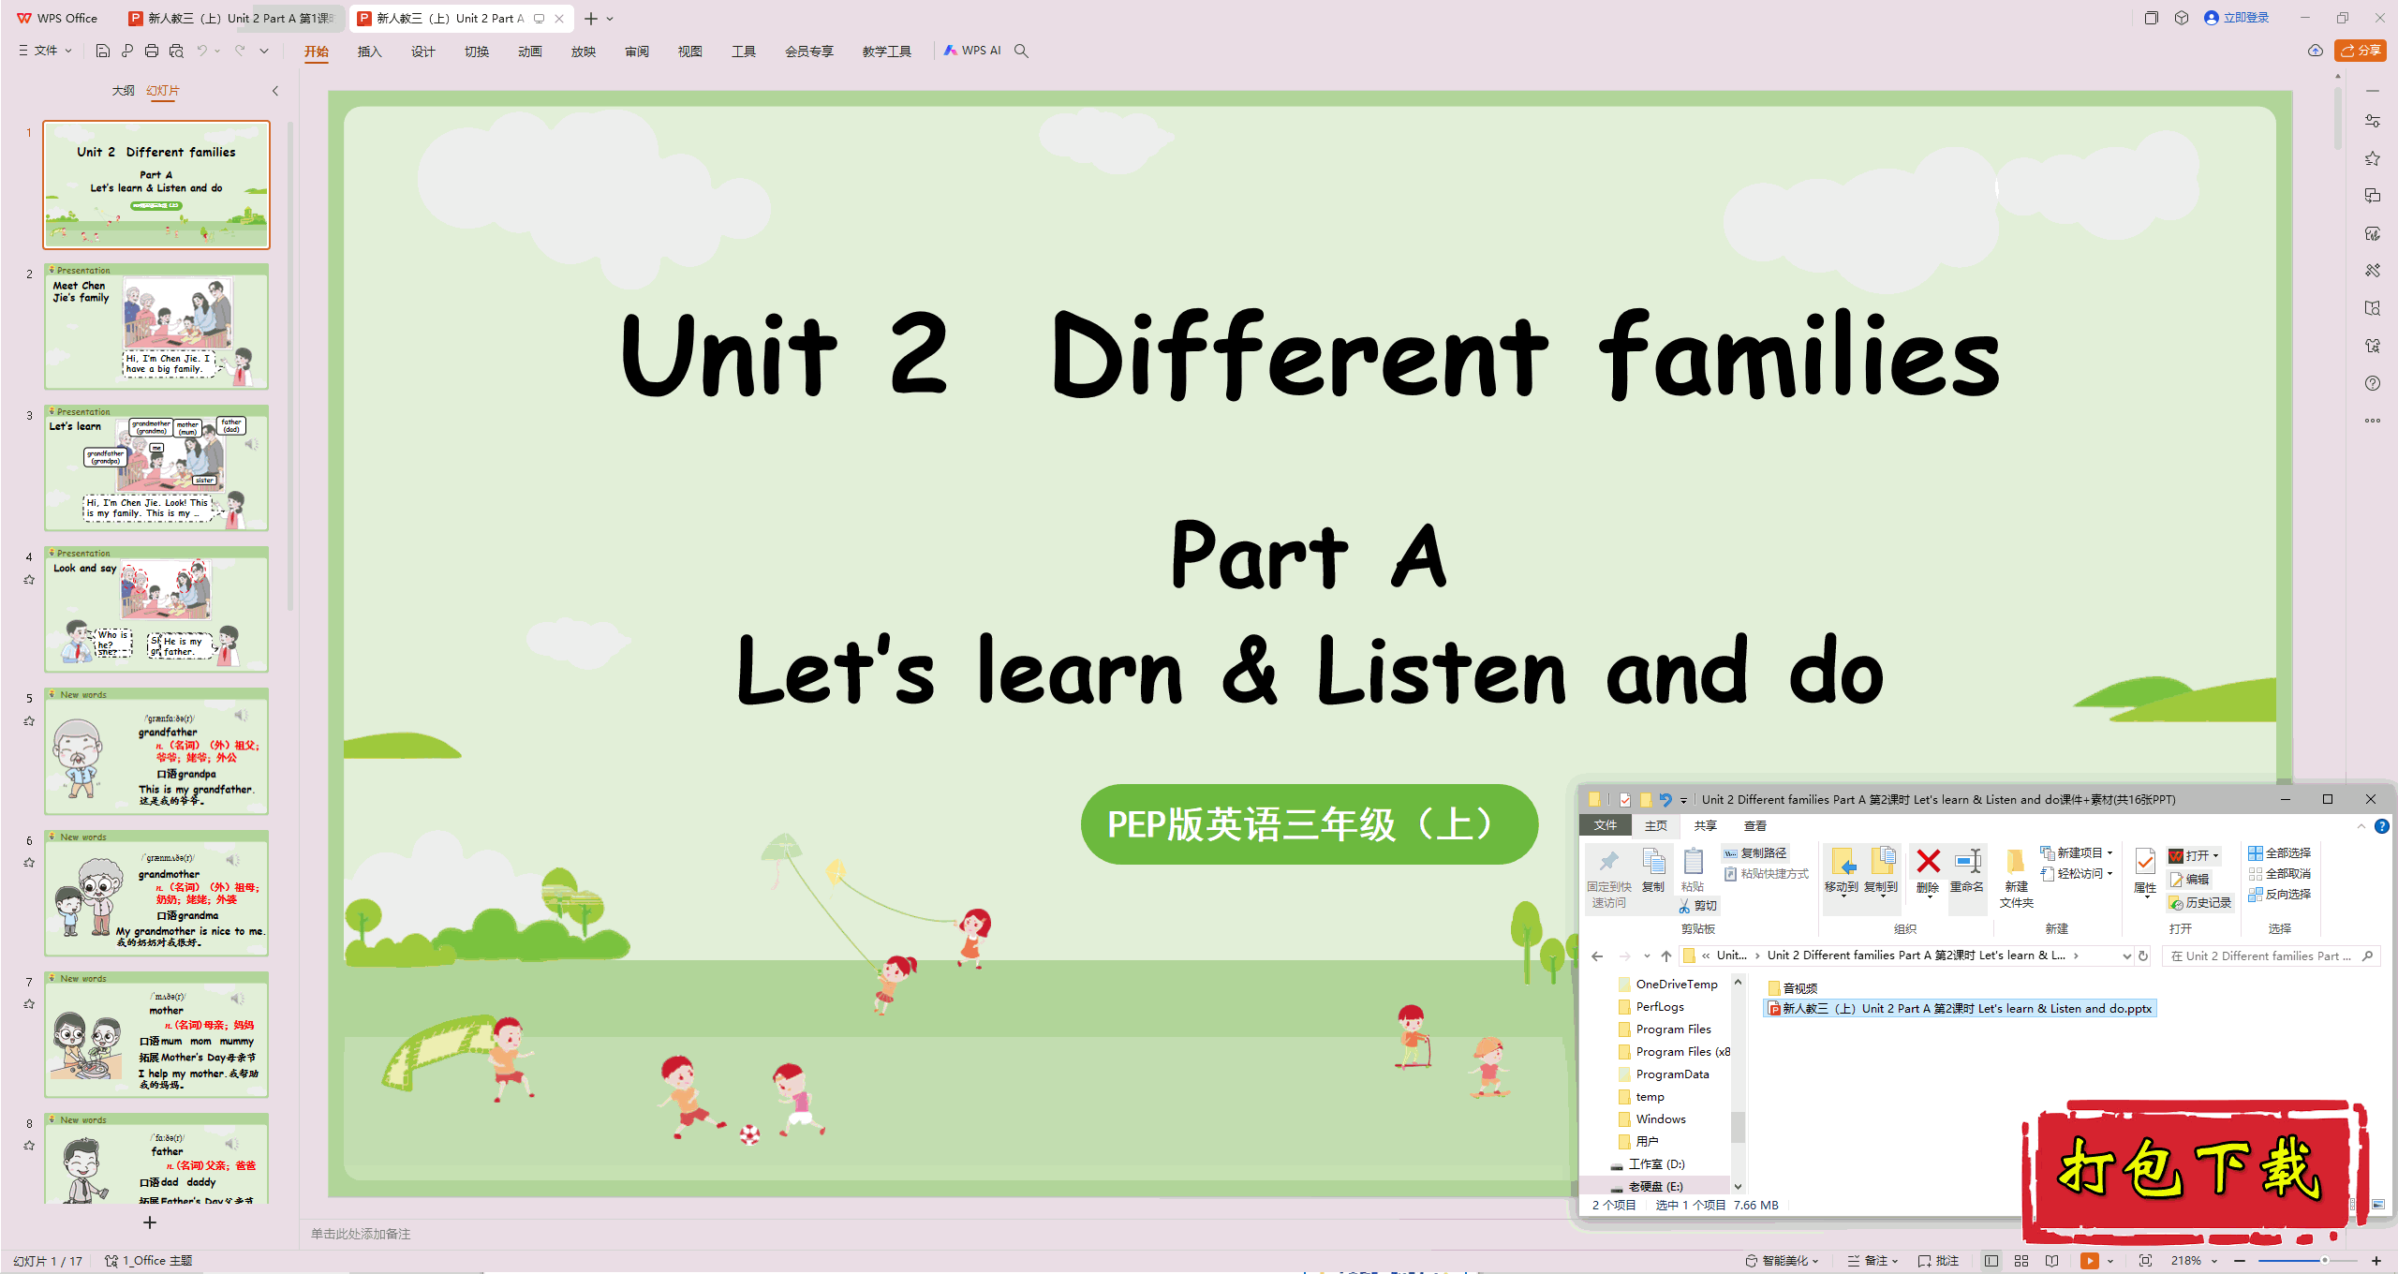Open the object properties icon in right sidebar

coord(2372,121)
